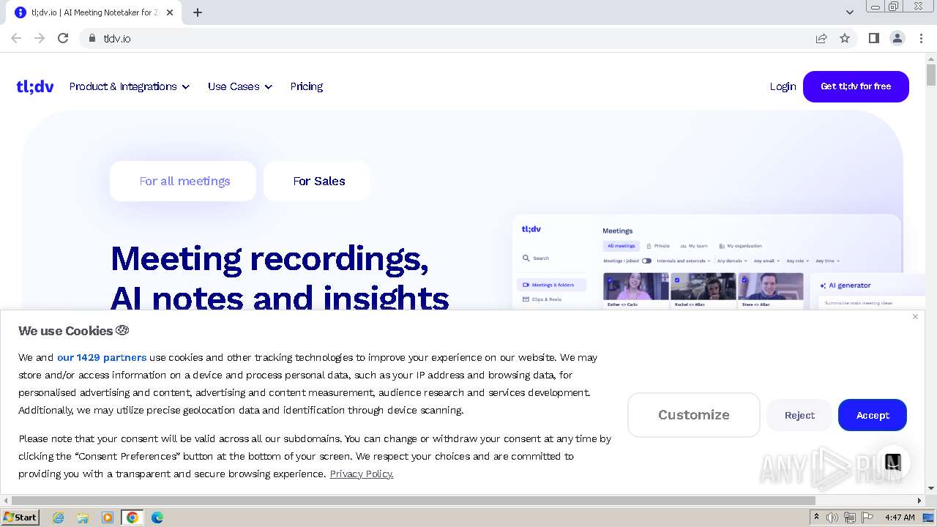Switch to Private tab in preview
937x527 pixels.
tap(658, 246)
